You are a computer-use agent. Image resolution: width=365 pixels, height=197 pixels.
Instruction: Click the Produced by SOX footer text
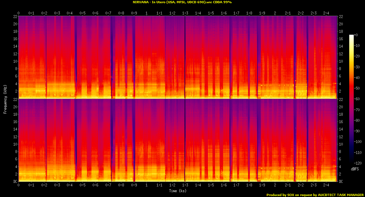point(315,195)
